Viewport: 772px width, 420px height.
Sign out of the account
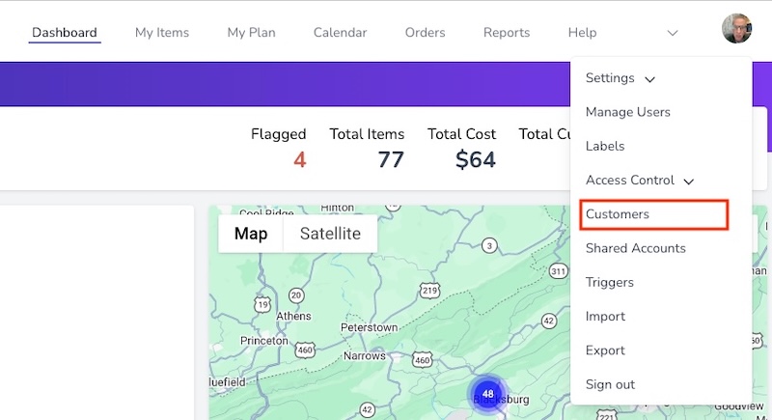(610, 384)
